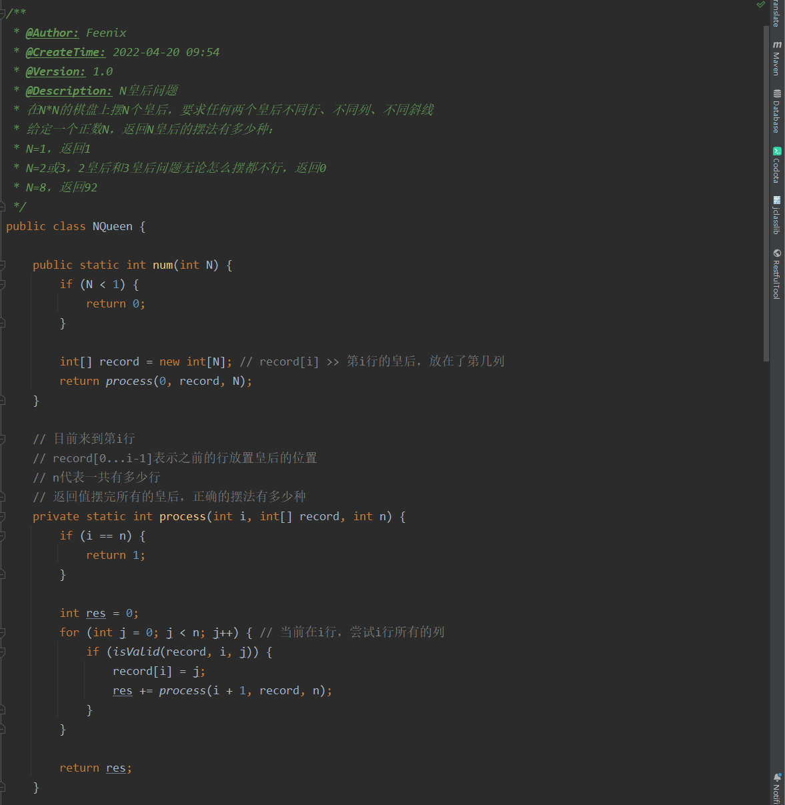The height and width of the screenshot is (805, 785).
Task: Click the @CreateTime tag
Action: coord(65,52)
